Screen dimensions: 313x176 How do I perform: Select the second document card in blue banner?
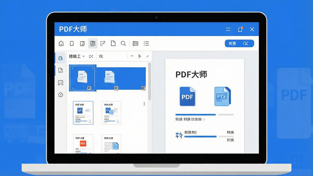pos(110,77)
